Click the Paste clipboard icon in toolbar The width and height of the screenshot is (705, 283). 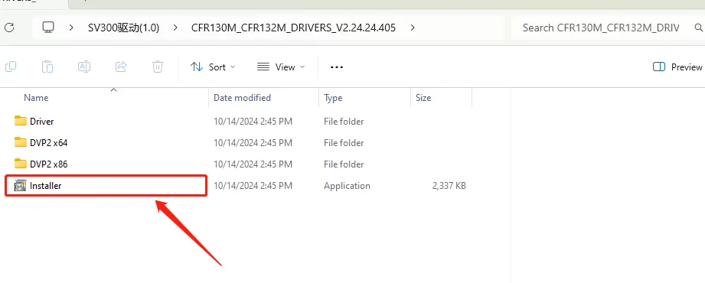(x=47, y=67)
